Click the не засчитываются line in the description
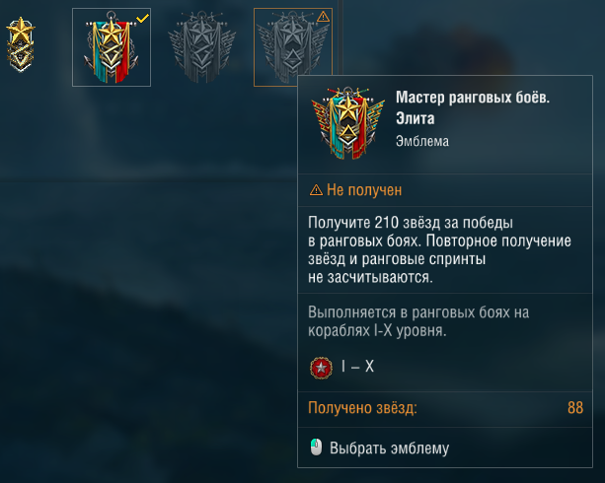Image resolution: width=605 pixels, height=483 pixels. click(370, 277)
